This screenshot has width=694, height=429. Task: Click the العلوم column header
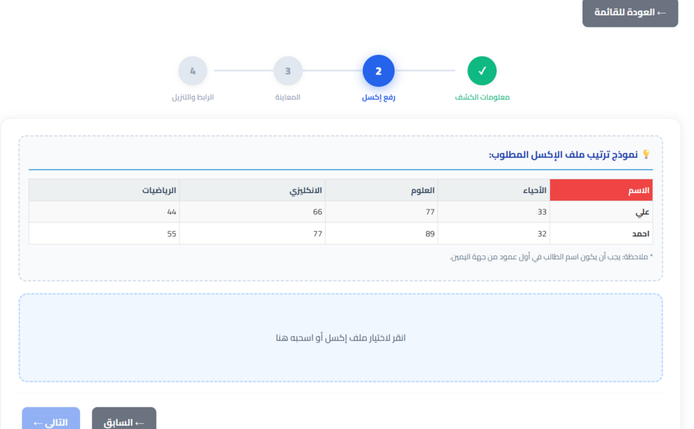381,190
